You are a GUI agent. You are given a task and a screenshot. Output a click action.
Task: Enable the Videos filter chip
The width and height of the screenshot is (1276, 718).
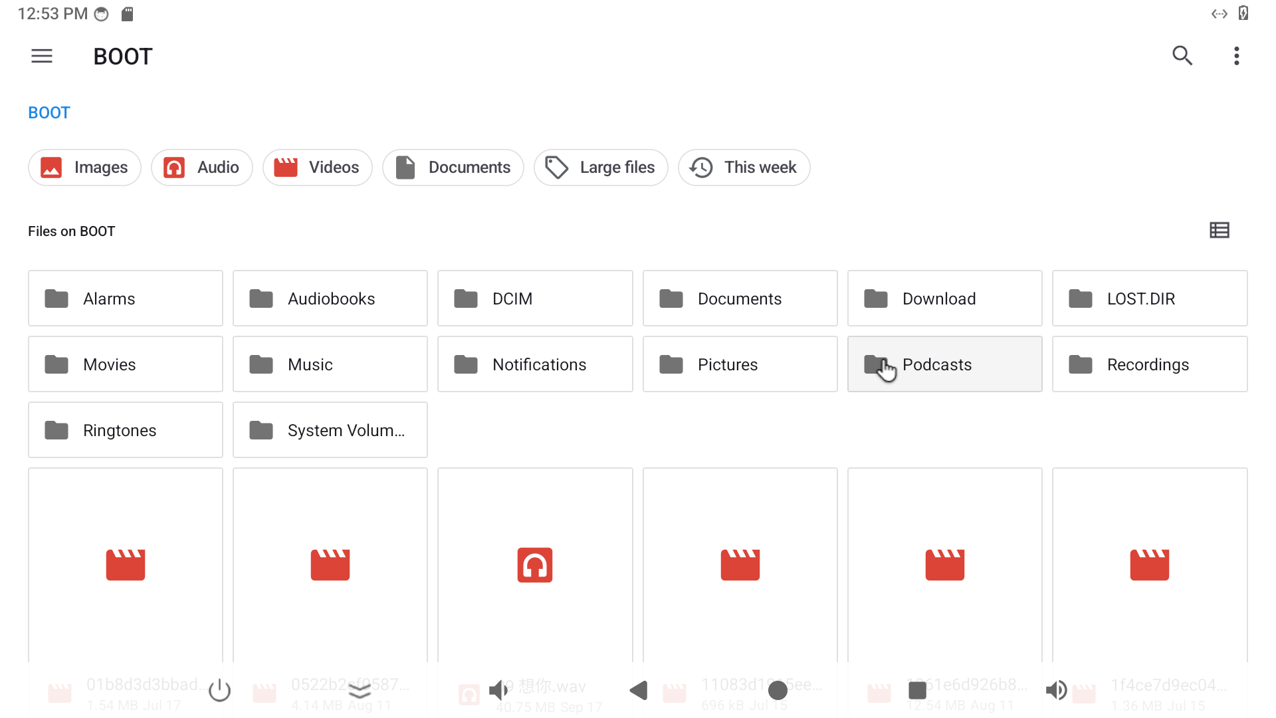(317, 168)
